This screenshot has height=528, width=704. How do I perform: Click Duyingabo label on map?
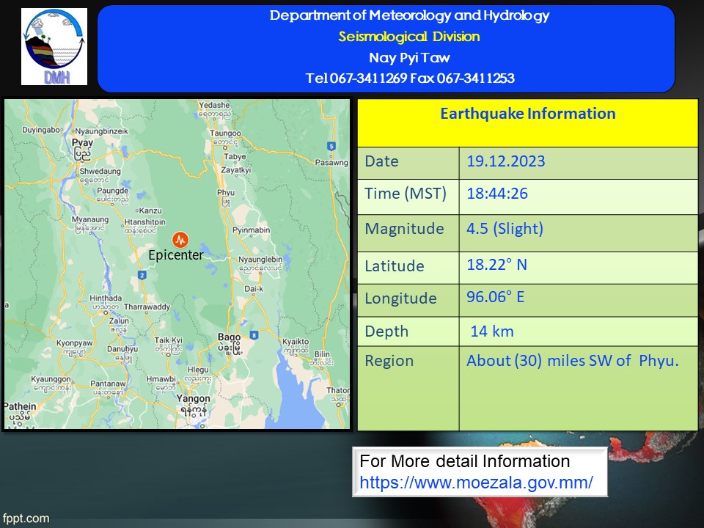tap(41, 130)
